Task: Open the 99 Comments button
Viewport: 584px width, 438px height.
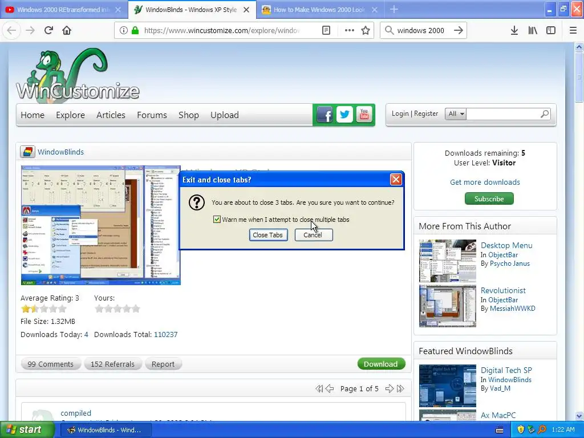Action: coord(51,364)
